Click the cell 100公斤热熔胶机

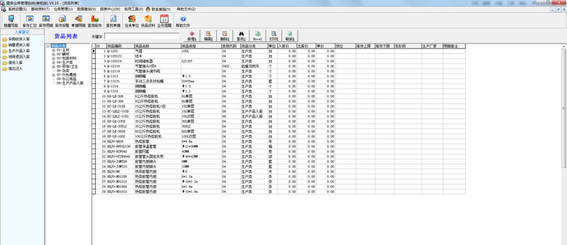pyautogui.click(x=157, y=137)
